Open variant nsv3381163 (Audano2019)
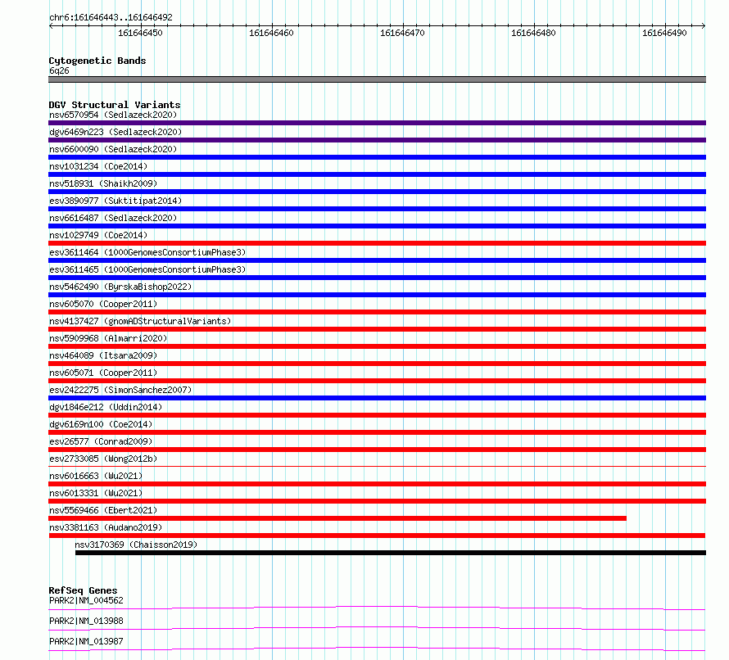This screenshot has height=660, width=729. coord(106,527)
